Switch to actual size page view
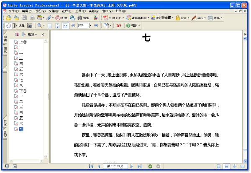The width and height of the screenshot is (251, 173). [50, 26]
